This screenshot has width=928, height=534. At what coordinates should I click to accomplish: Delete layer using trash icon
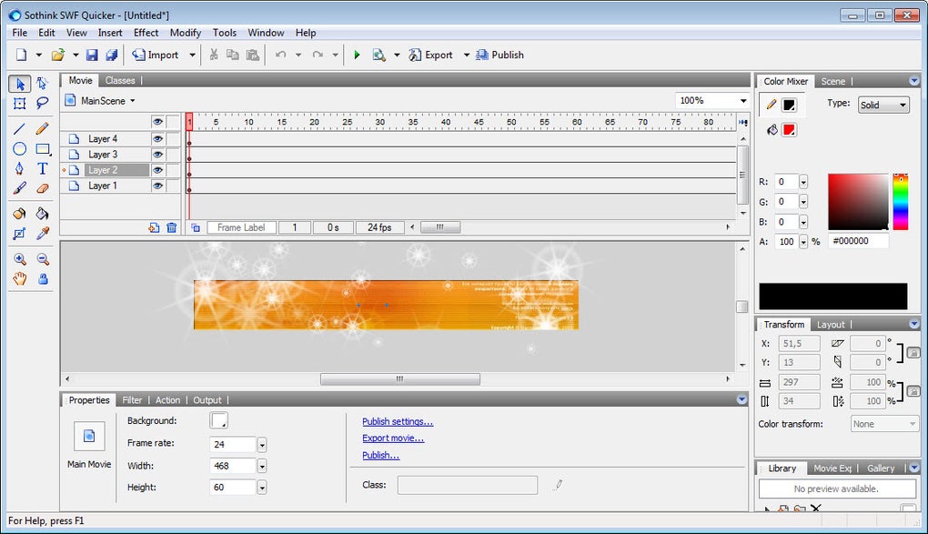[172, 227]
